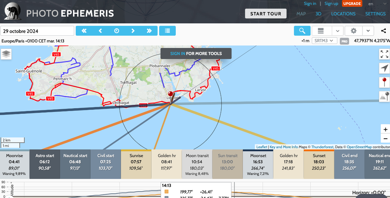Click the Saint-Guénolé town label
Viewport: 390px width, 198px height.
point(29,71)
